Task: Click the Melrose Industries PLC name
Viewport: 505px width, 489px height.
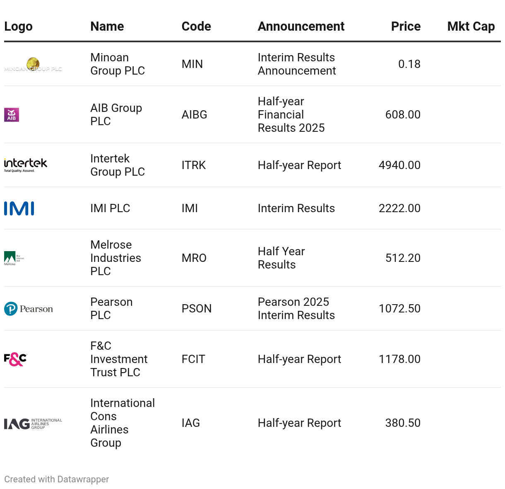Action: tap(115, 258)
